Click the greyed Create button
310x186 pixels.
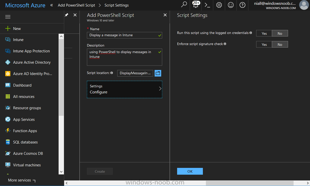pyautogui.click(x=100, y=171)
